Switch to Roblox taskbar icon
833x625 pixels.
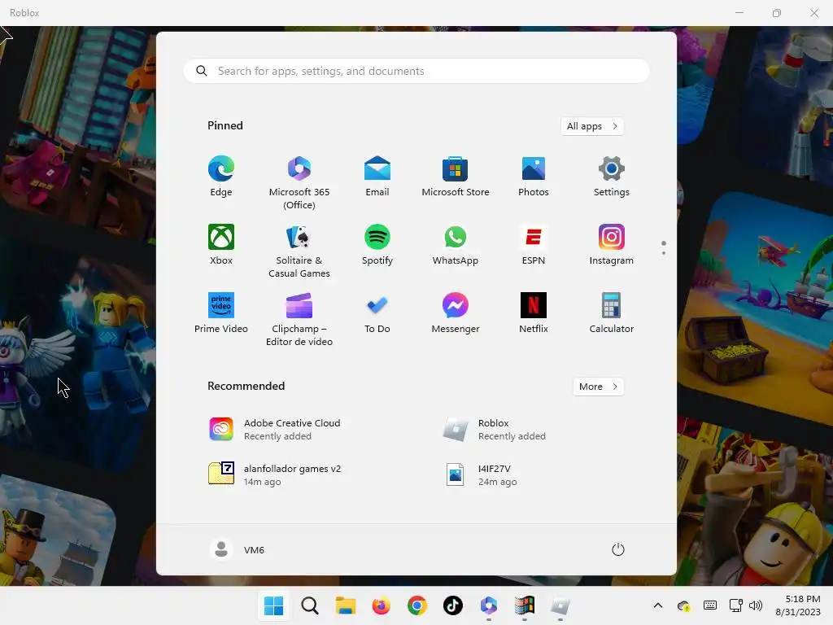pos(560,605)
